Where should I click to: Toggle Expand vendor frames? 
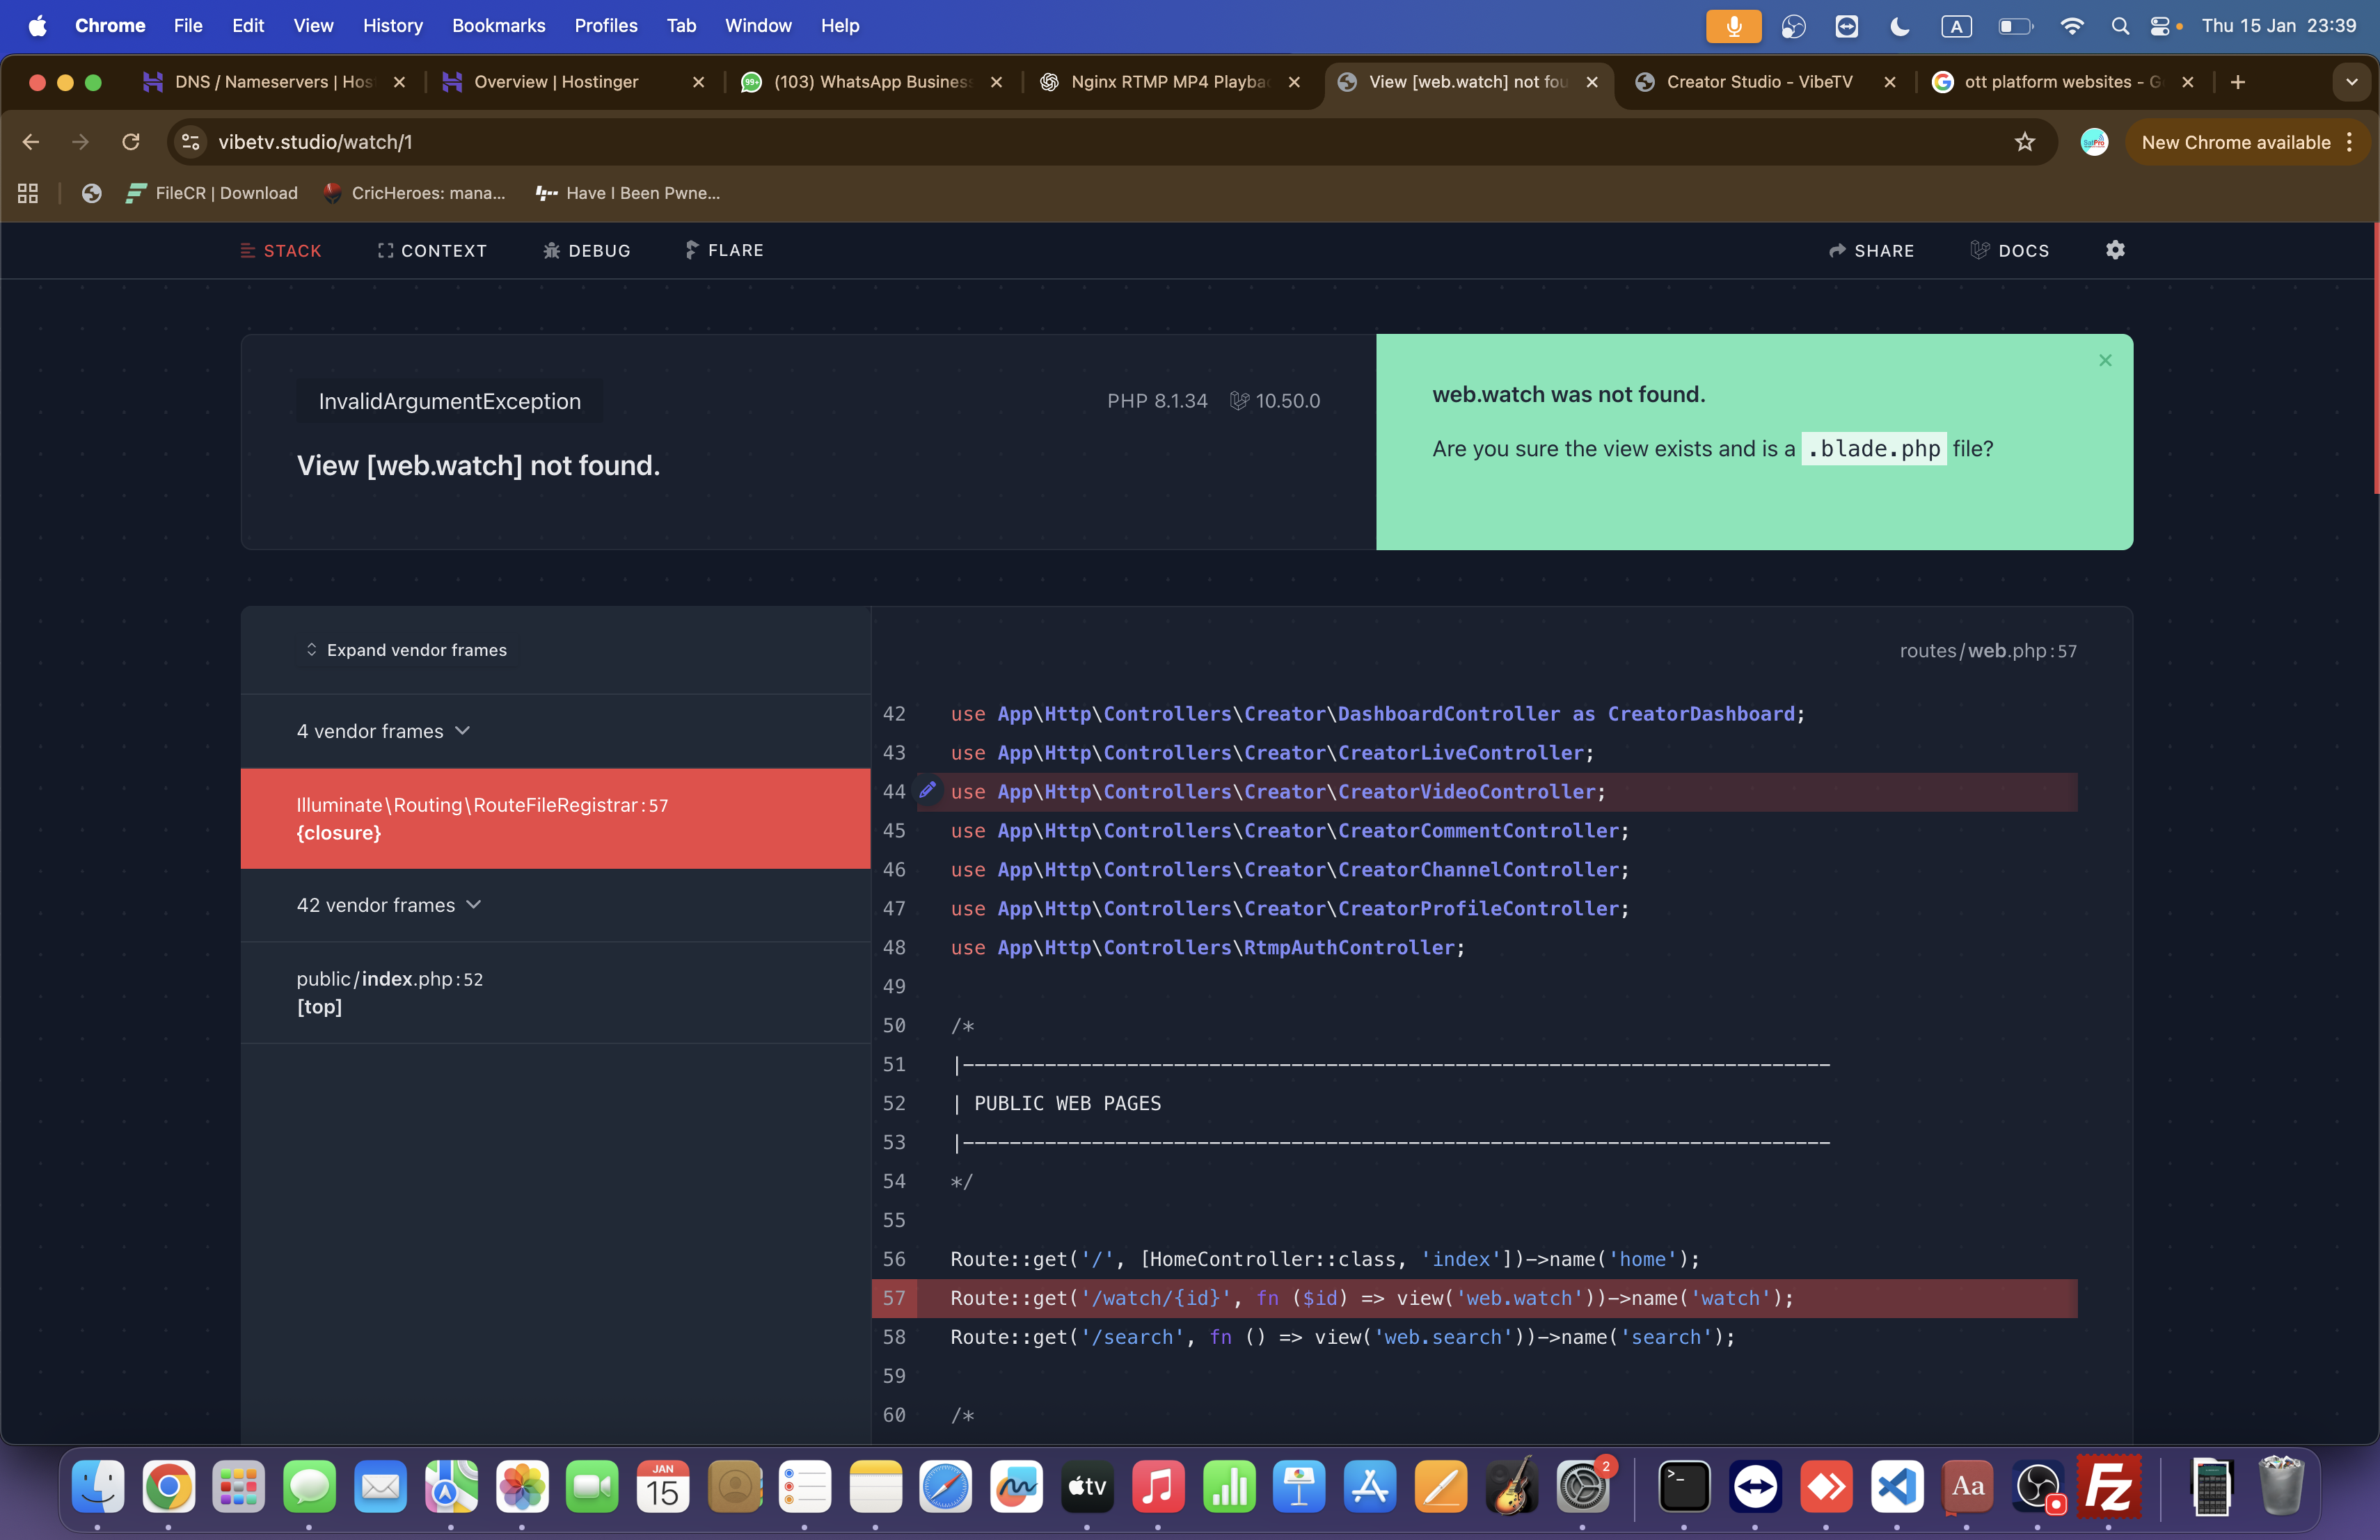tap(406, 650)
